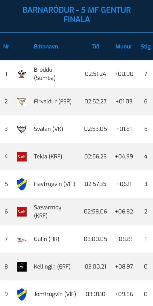Click the VÍF shield logo beside Havfrúgvin
Image resolution: width=153 pixels, height=306 pixels.
(x=22, y=184)
